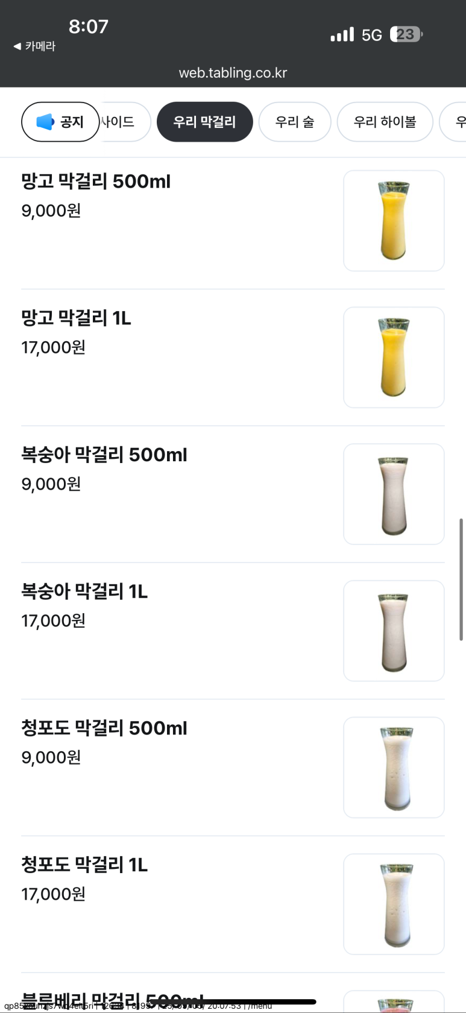Tap the megaphone notice icon

coord(45,122)
